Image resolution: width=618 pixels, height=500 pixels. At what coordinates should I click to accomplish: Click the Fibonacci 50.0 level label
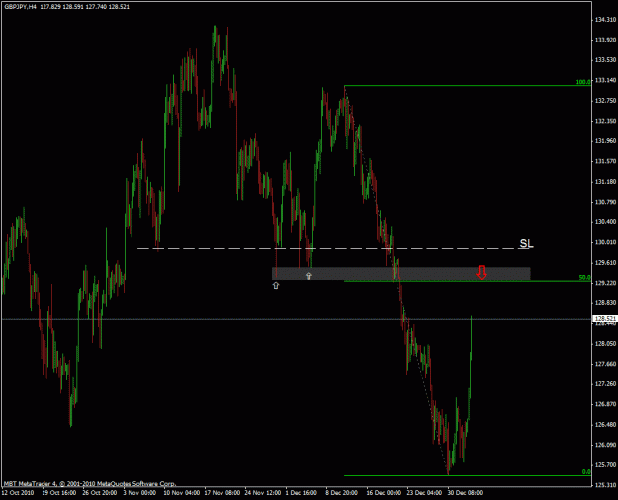(x=585, y=278)
